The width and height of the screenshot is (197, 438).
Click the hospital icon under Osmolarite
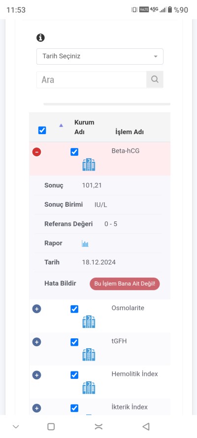click(89, 322)
